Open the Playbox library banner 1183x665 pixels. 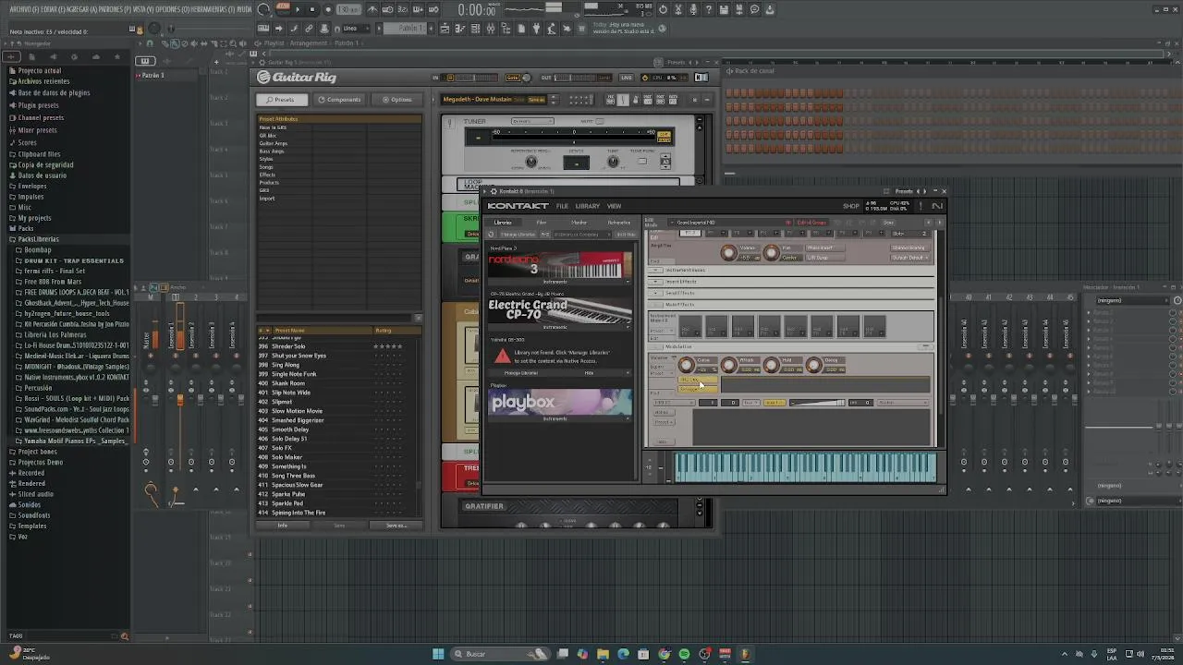point(560,402)
